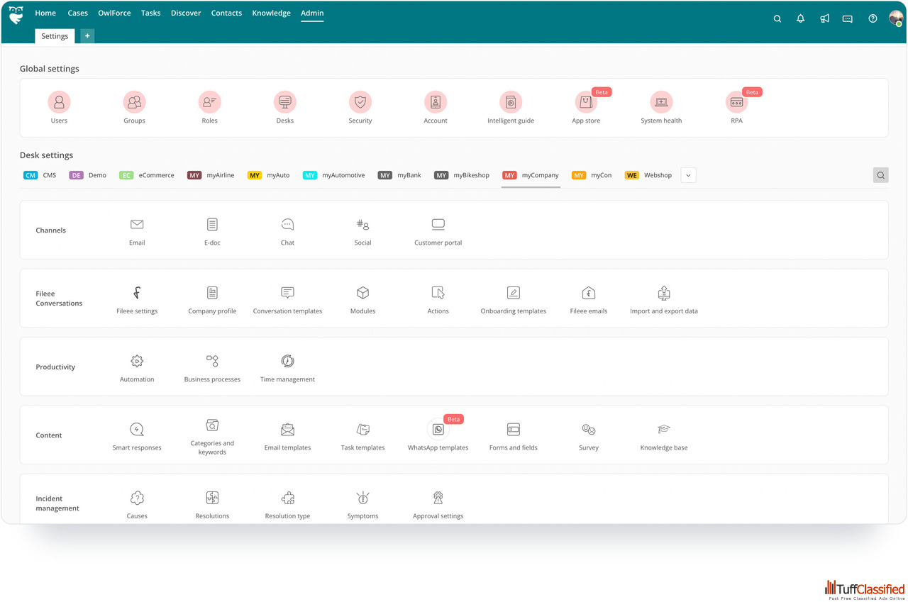Add a new tab with plus button
The height and width of the screenshot is (602, 908).
click(x=87, y=36)
